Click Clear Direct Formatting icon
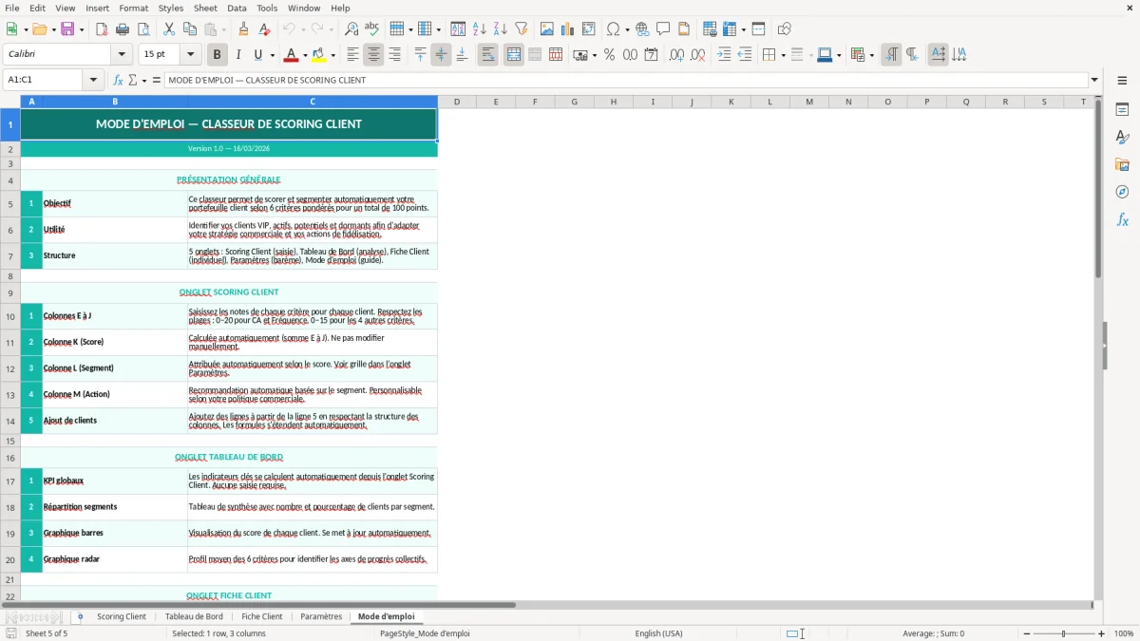The width and height of the screenshot is (1140, 641). coord(265,29)
